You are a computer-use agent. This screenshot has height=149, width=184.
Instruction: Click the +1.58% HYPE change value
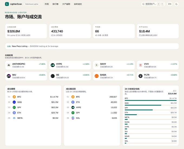[x=86, y=64]
